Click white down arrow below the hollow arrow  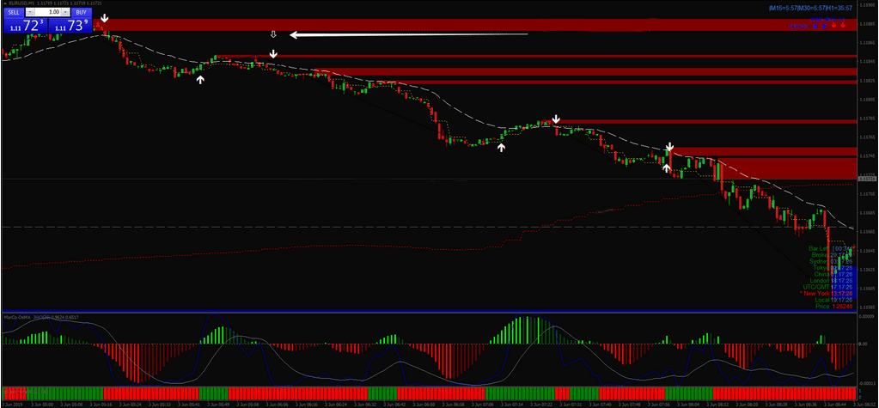pyautogui.click(x=273, y=54)
